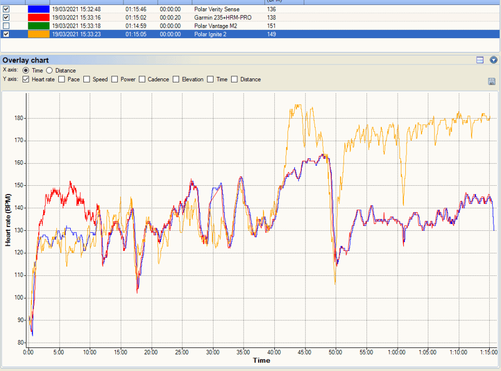Click duration value 01:15:02

(x=136, y=18)
